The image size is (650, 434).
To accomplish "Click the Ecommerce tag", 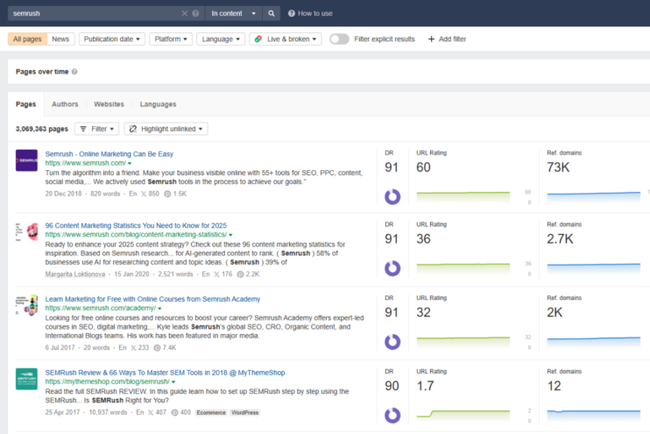I will tap(211, 412).
